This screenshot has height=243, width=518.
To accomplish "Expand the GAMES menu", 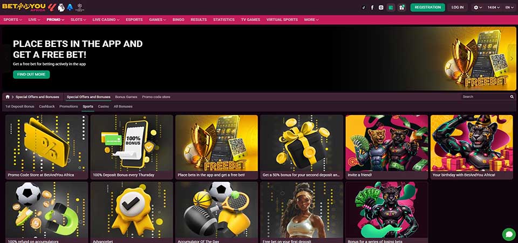I will 158,20.
